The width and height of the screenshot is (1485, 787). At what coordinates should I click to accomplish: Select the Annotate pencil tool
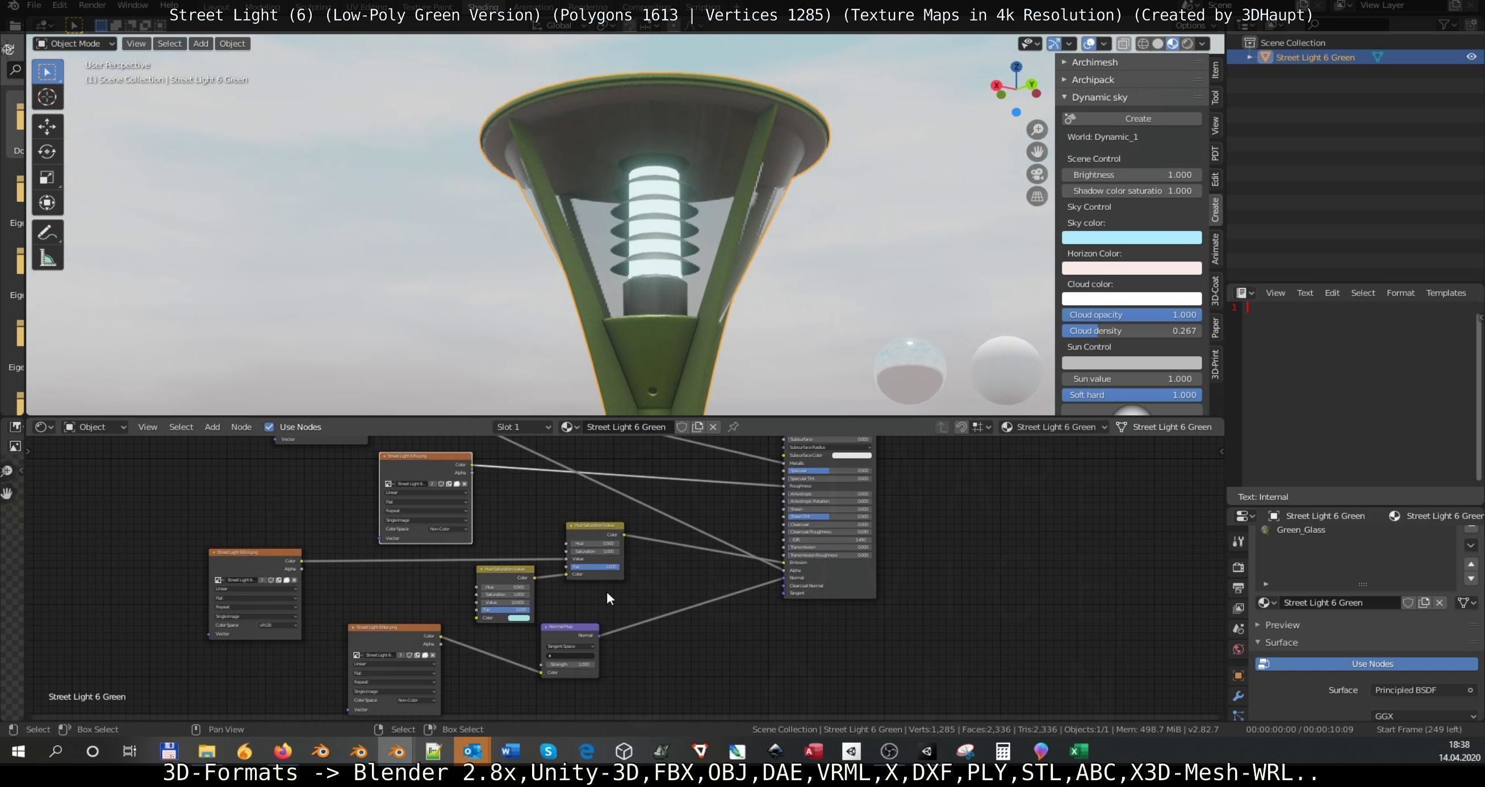[47, 233]
